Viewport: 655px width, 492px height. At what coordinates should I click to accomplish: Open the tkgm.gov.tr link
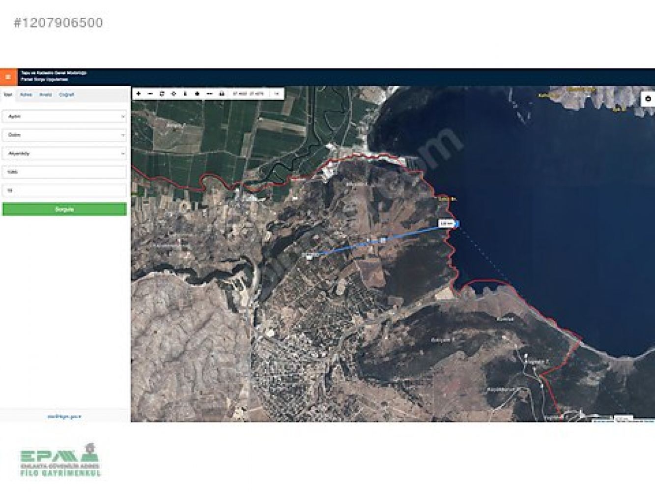64,417
